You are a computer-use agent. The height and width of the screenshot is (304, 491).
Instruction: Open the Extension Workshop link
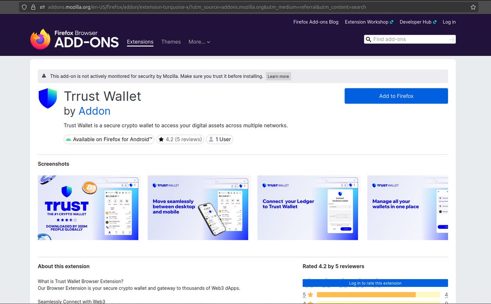pyautogui.click(x=369, y=22)
